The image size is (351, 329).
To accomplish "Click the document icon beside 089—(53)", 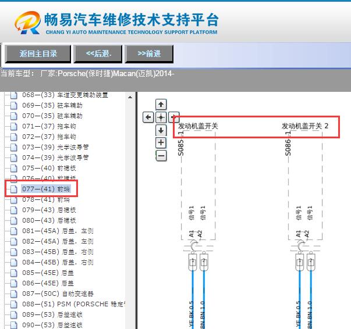I will (13, 315).
